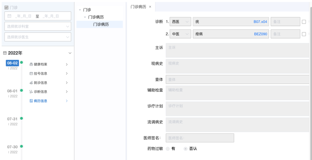Click the 挂号信息 calendar icon

pos(31,73)
